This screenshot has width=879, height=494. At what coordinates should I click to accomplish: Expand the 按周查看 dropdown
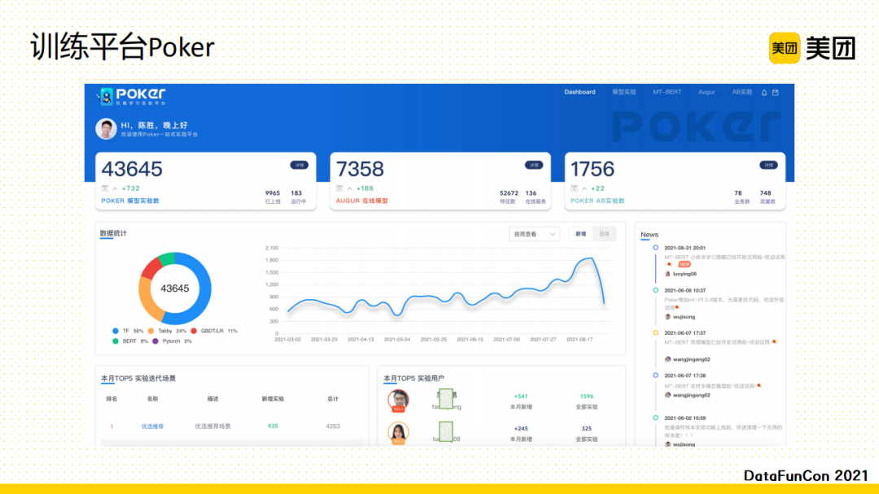pos(534,235)
